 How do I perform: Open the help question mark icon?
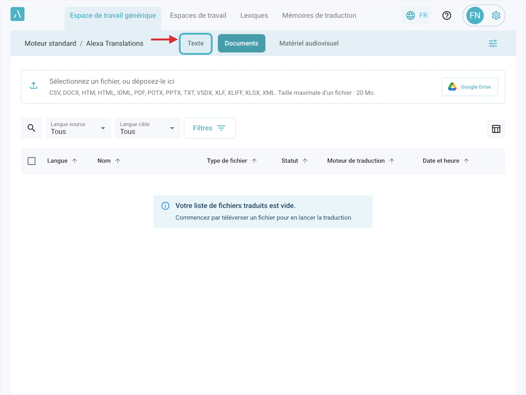(447, 16)
